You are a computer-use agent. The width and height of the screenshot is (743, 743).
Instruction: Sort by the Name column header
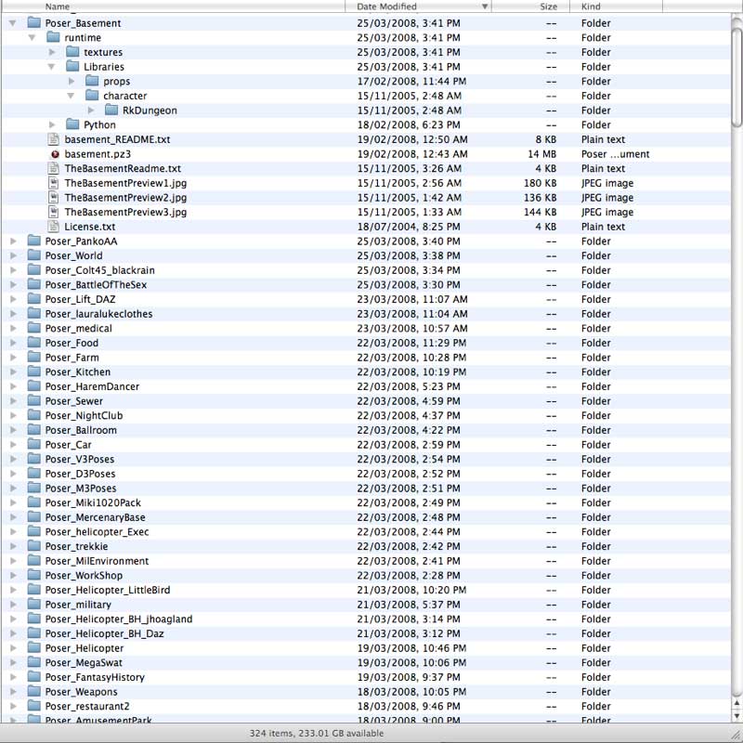(x=173, y=7)
